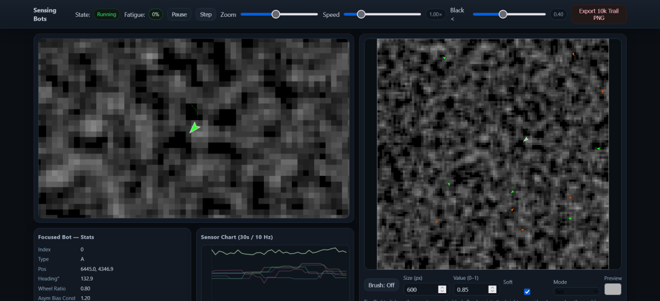
Task: Adjust the Speed slider handle
Action: pos(361,15)
